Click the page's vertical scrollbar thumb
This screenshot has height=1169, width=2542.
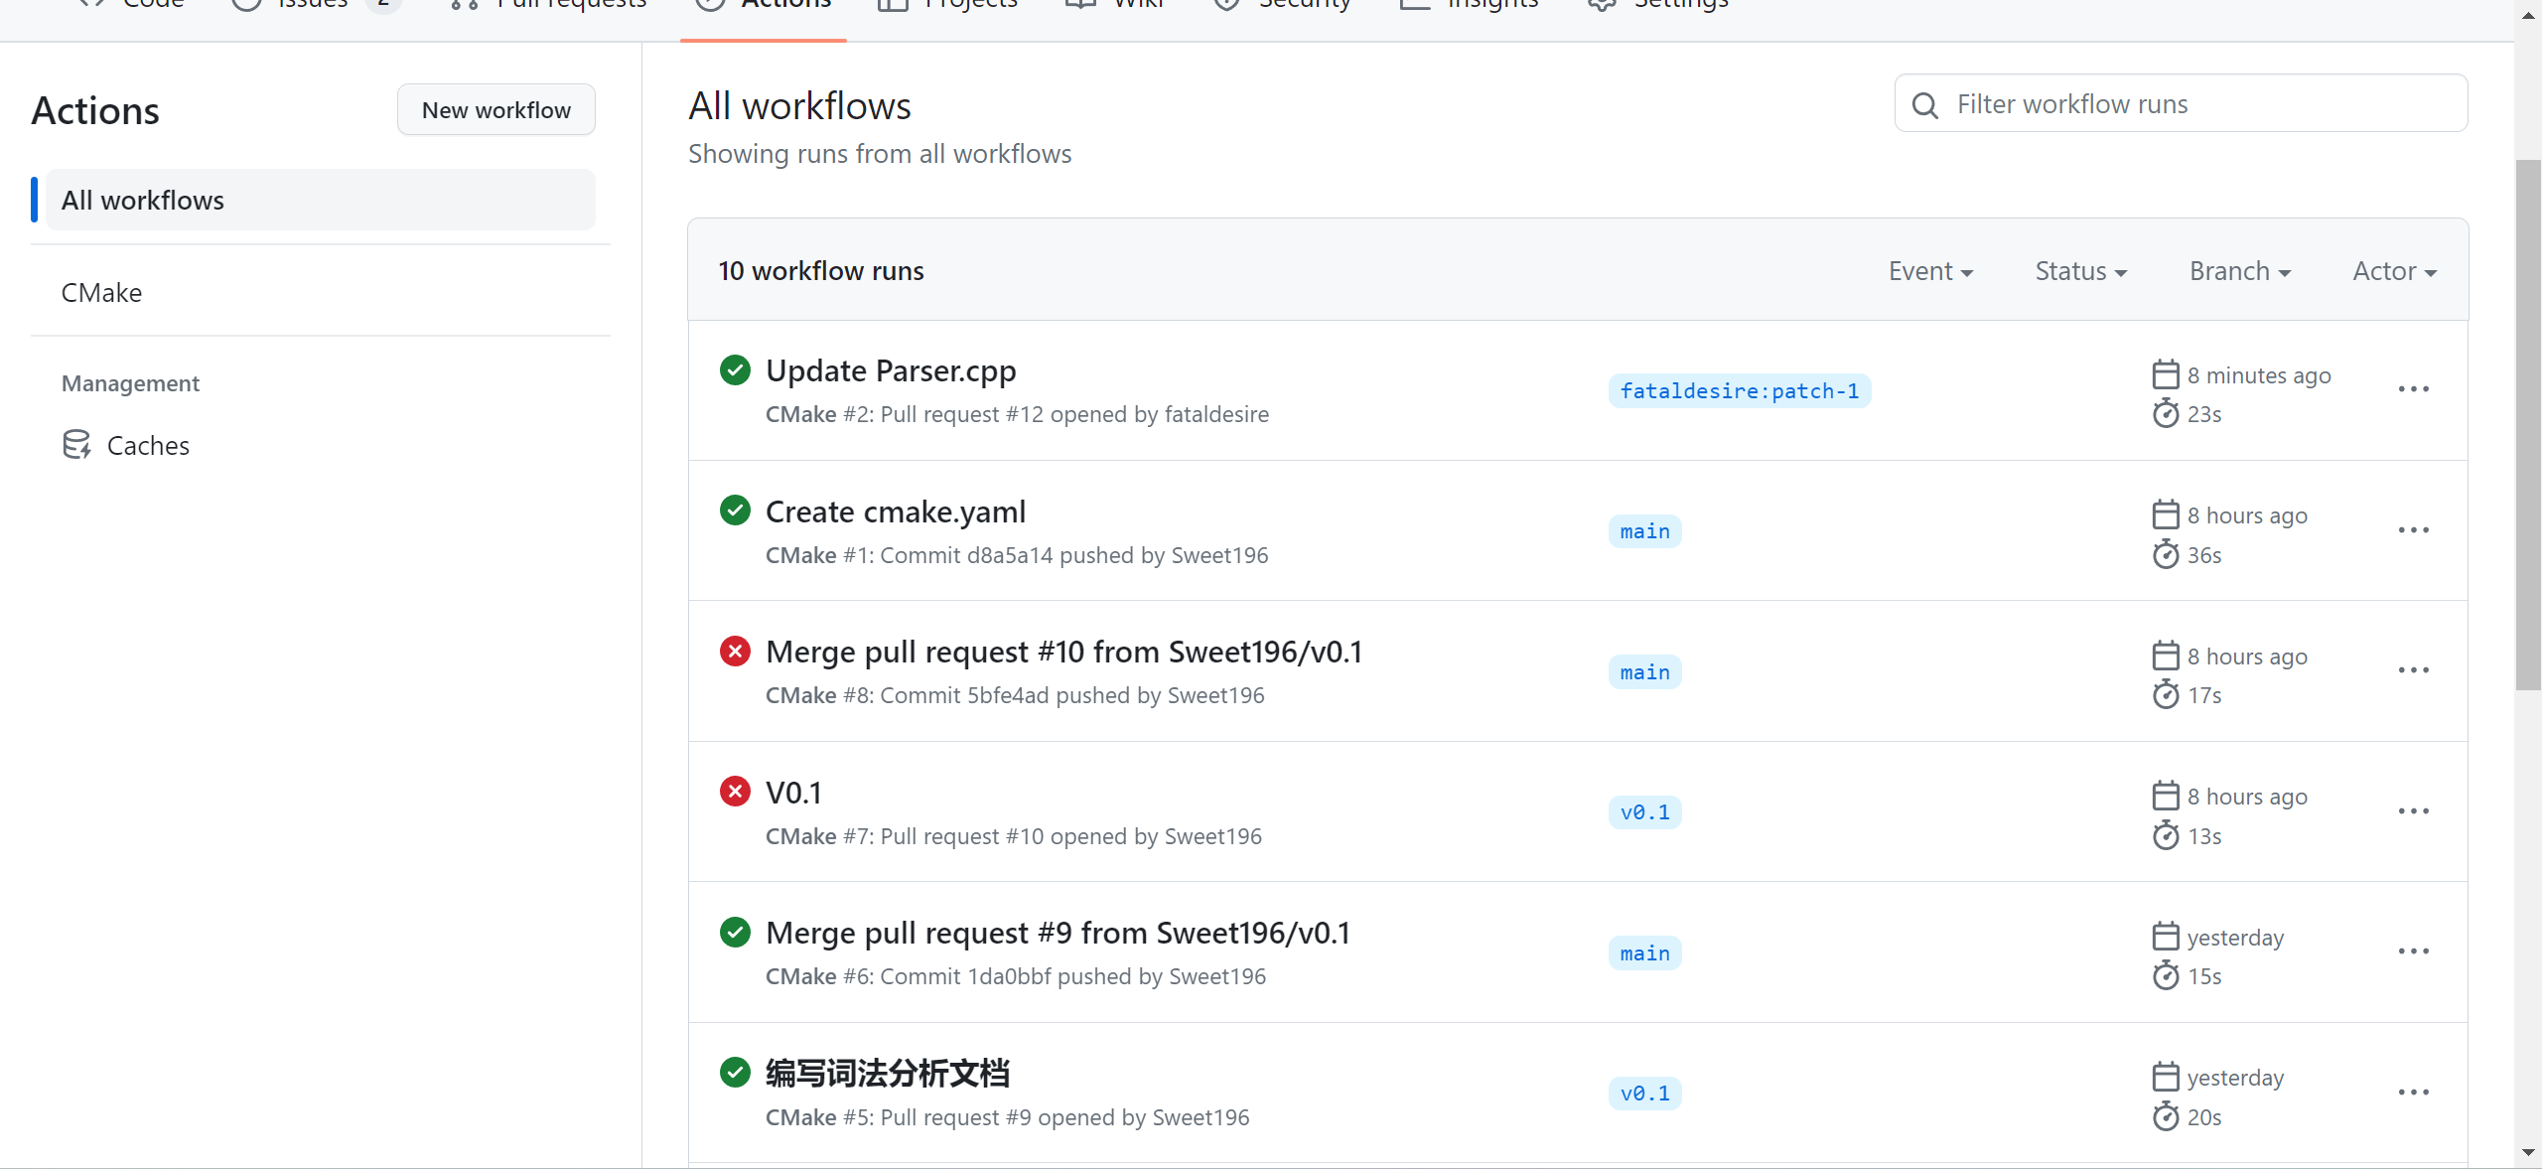tap(2527, 424)
